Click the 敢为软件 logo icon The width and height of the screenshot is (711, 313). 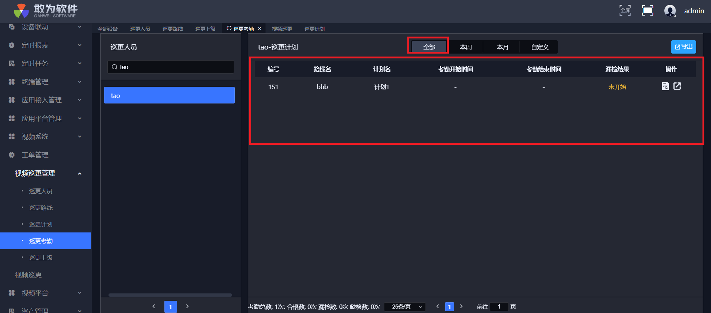tap(21, 11)
